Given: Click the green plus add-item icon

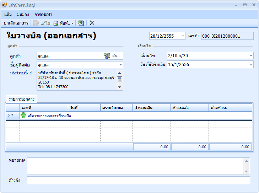Looking at the screenshot, I should [x=23, y=116].
